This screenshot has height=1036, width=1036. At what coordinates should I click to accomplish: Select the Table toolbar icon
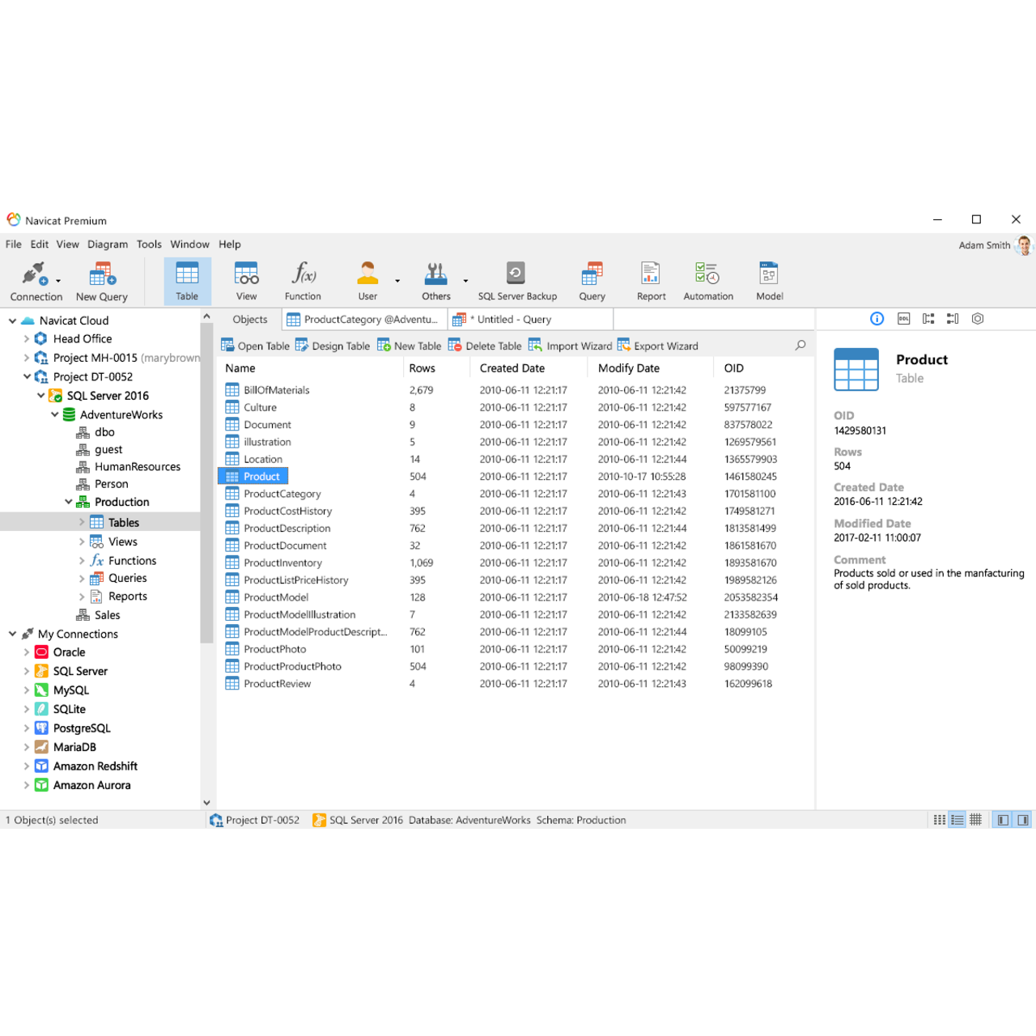click(x=187, y=282)
